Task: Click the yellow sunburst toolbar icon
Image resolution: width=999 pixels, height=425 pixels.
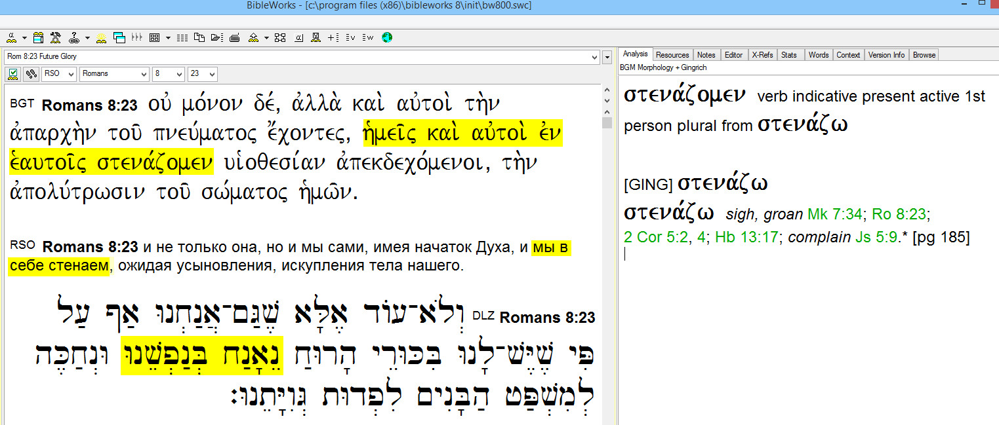Action: [102, 37]
